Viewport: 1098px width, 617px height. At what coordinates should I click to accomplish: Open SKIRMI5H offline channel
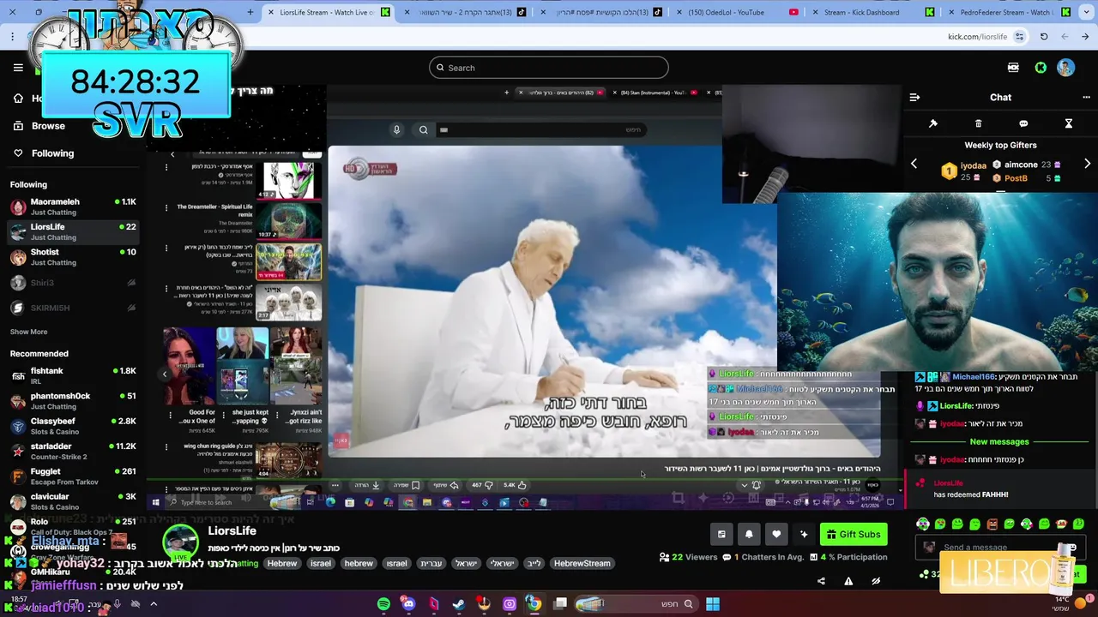73,308
